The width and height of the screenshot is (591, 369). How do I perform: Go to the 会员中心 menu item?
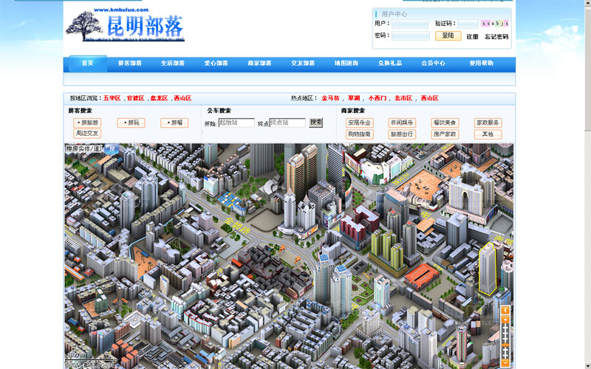click(434, 63)
